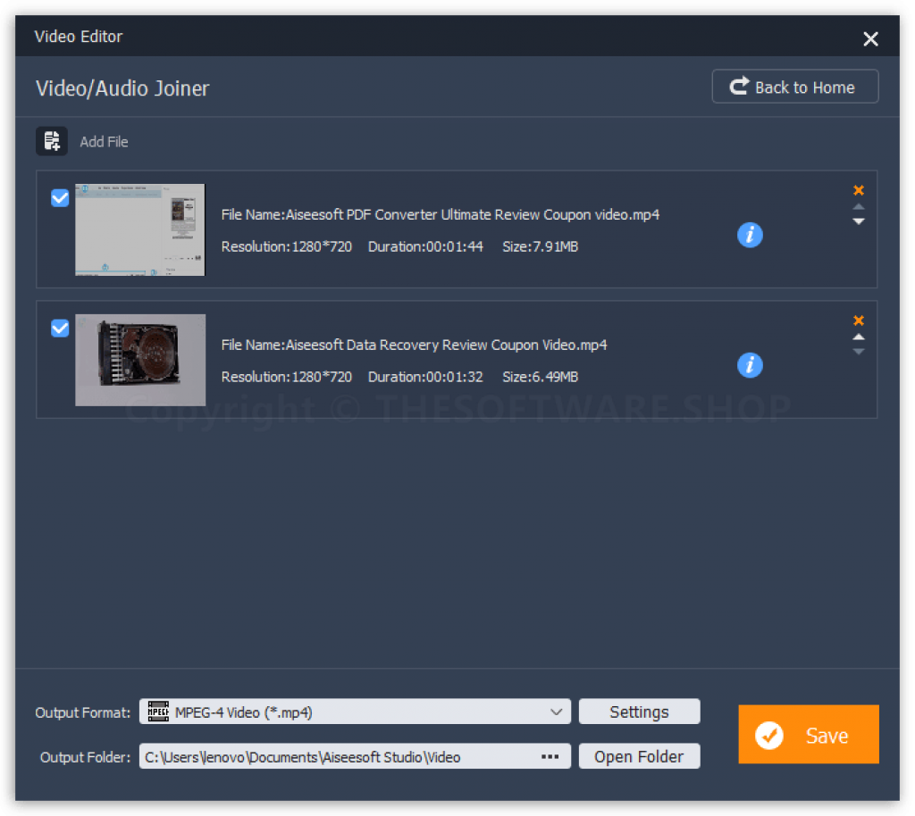Click Size:6.49MB text
Image resolution: width=915 pixels, height=816 pixels.
[x=541, y=377]
